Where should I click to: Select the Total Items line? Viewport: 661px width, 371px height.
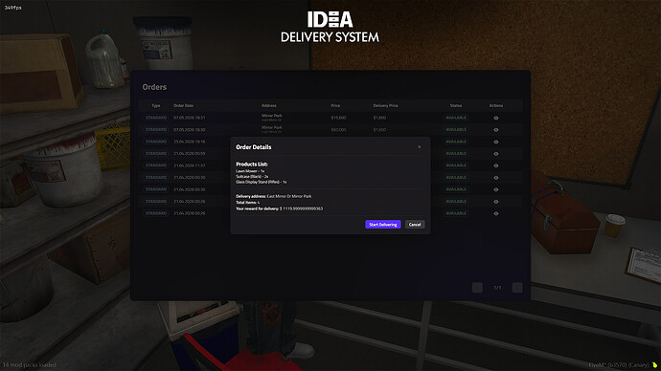coord(247,203)
